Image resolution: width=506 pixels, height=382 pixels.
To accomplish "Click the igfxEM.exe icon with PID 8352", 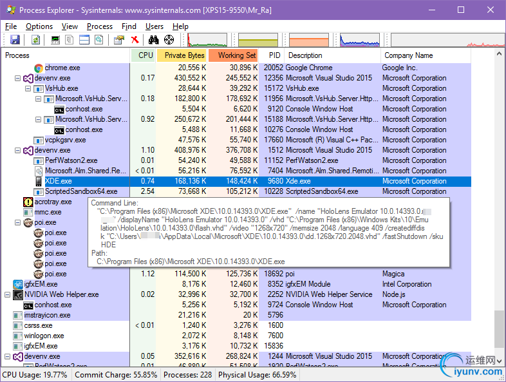I will [x=18, y=284].
